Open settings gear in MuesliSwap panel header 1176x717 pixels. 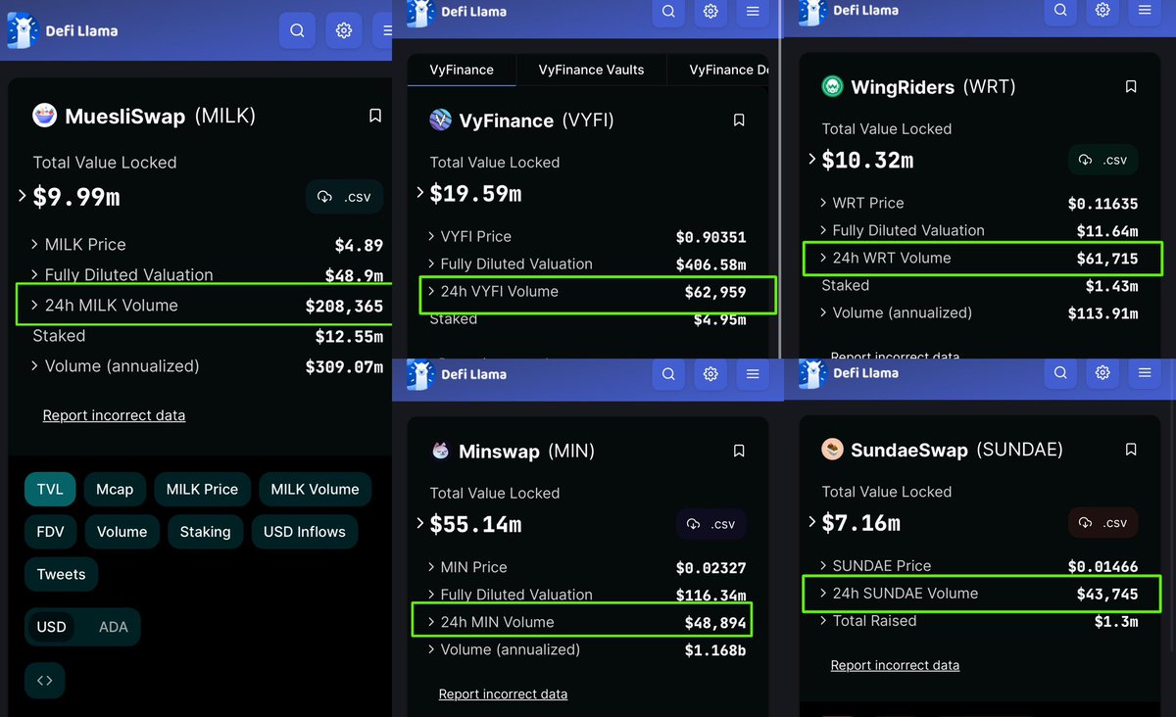pyautogui.click(x=344, y=30)
